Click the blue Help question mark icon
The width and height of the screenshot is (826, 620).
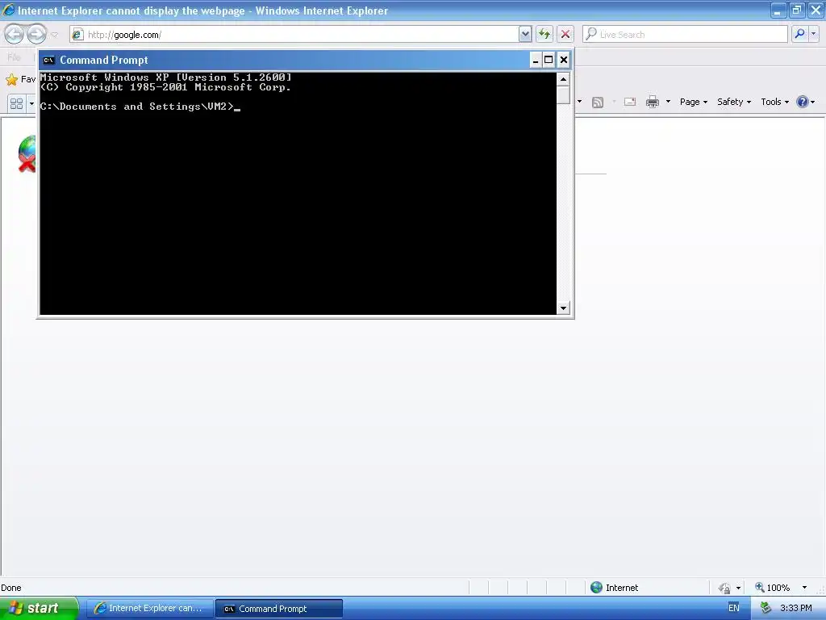pos(803,102)
